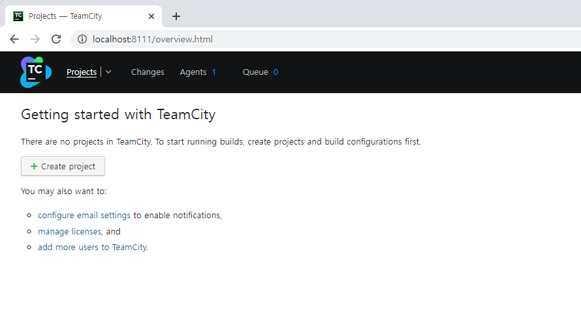
Task: Click the Queue count 0
Action: (275, 72)
